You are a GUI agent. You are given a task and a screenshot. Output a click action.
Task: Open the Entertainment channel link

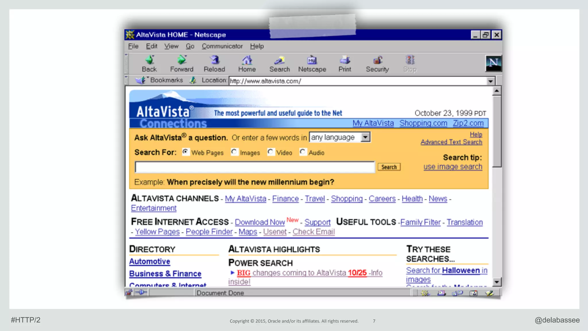click(x=154, y=208)
